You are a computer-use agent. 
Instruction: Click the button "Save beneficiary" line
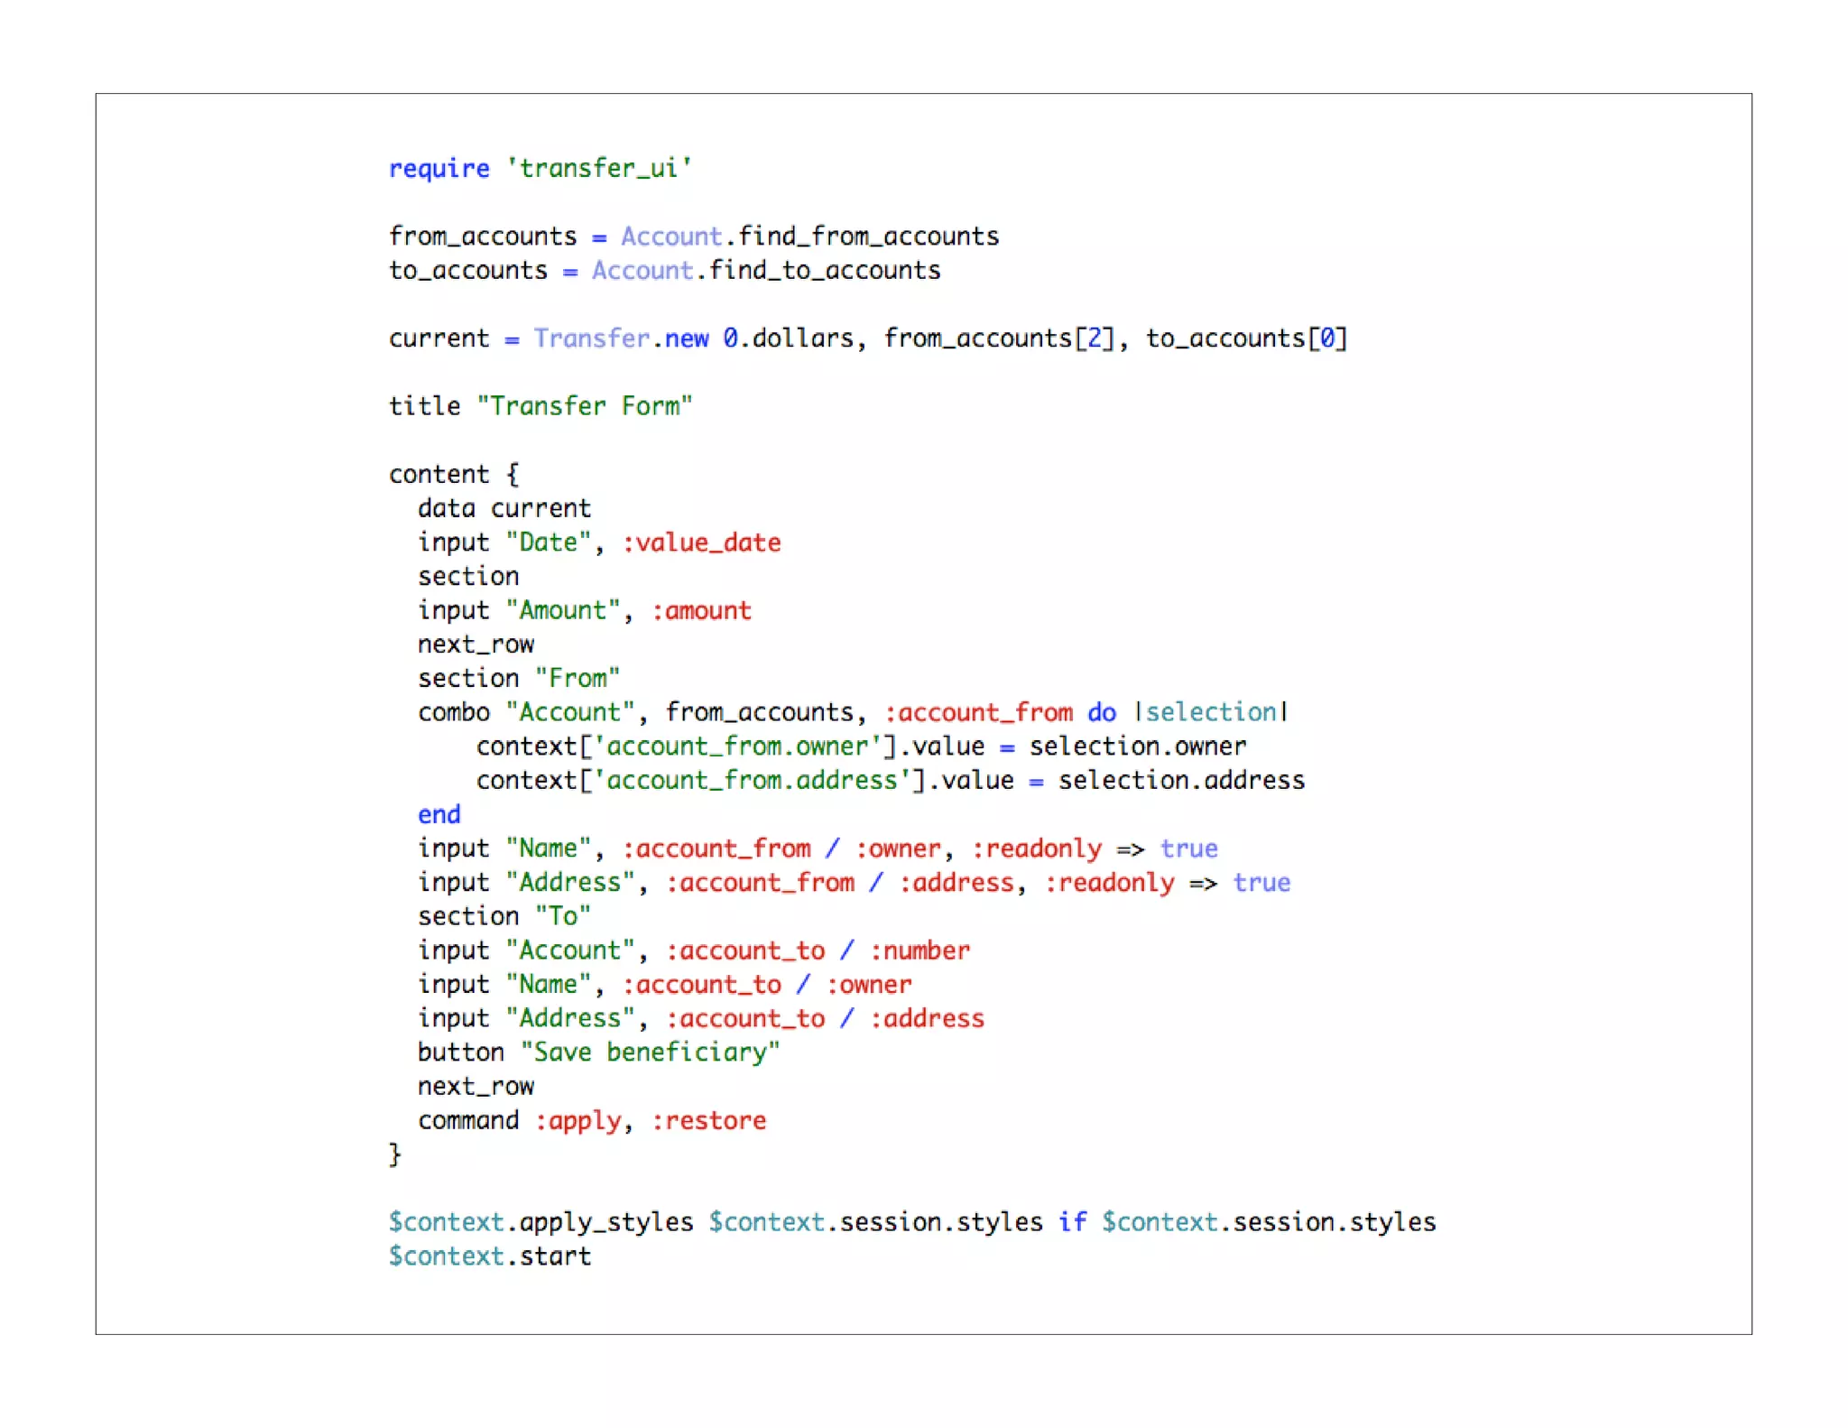(x=599, y=1053)
